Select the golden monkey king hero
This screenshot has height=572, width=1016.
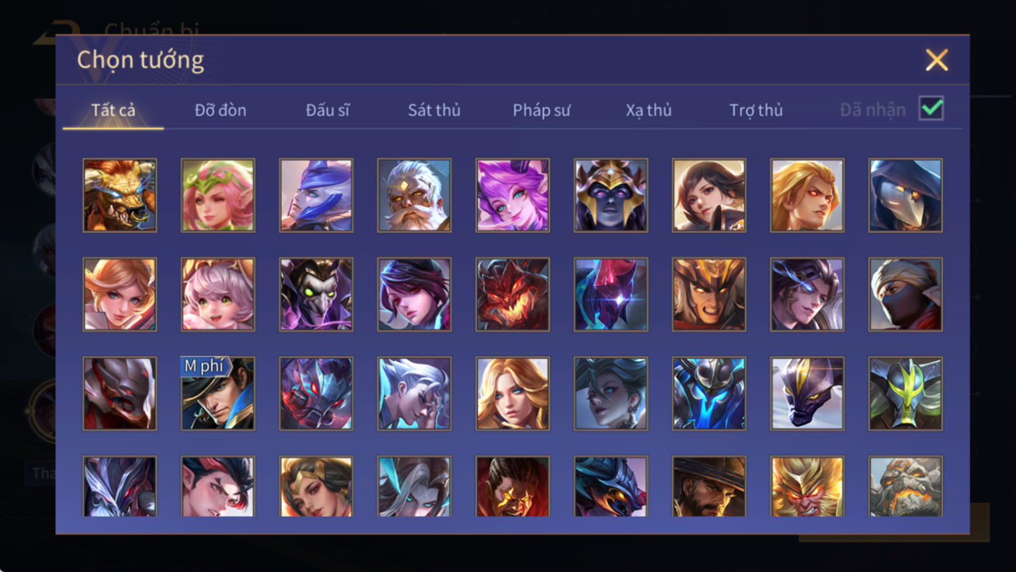(x=807, y=487)
